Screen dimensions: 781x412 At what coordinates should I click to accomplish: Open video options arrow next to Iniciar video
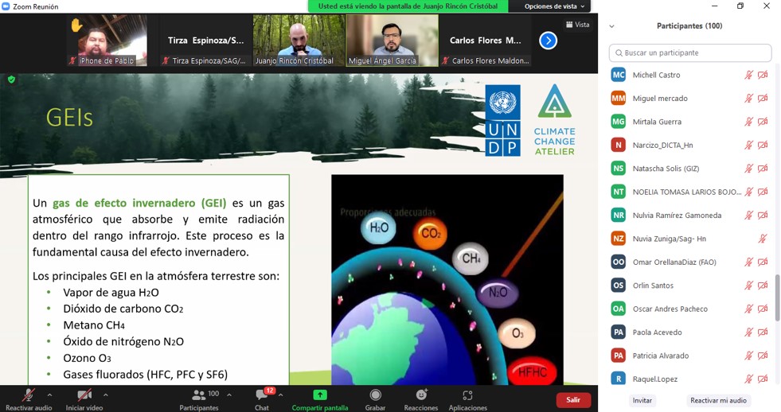click(105, 395)
